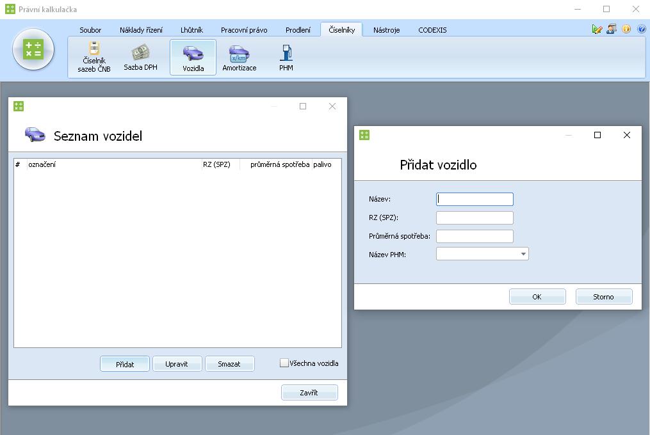Click the Upravit button
The width and height of the screenshot is (650, 435).
point(177,364)
